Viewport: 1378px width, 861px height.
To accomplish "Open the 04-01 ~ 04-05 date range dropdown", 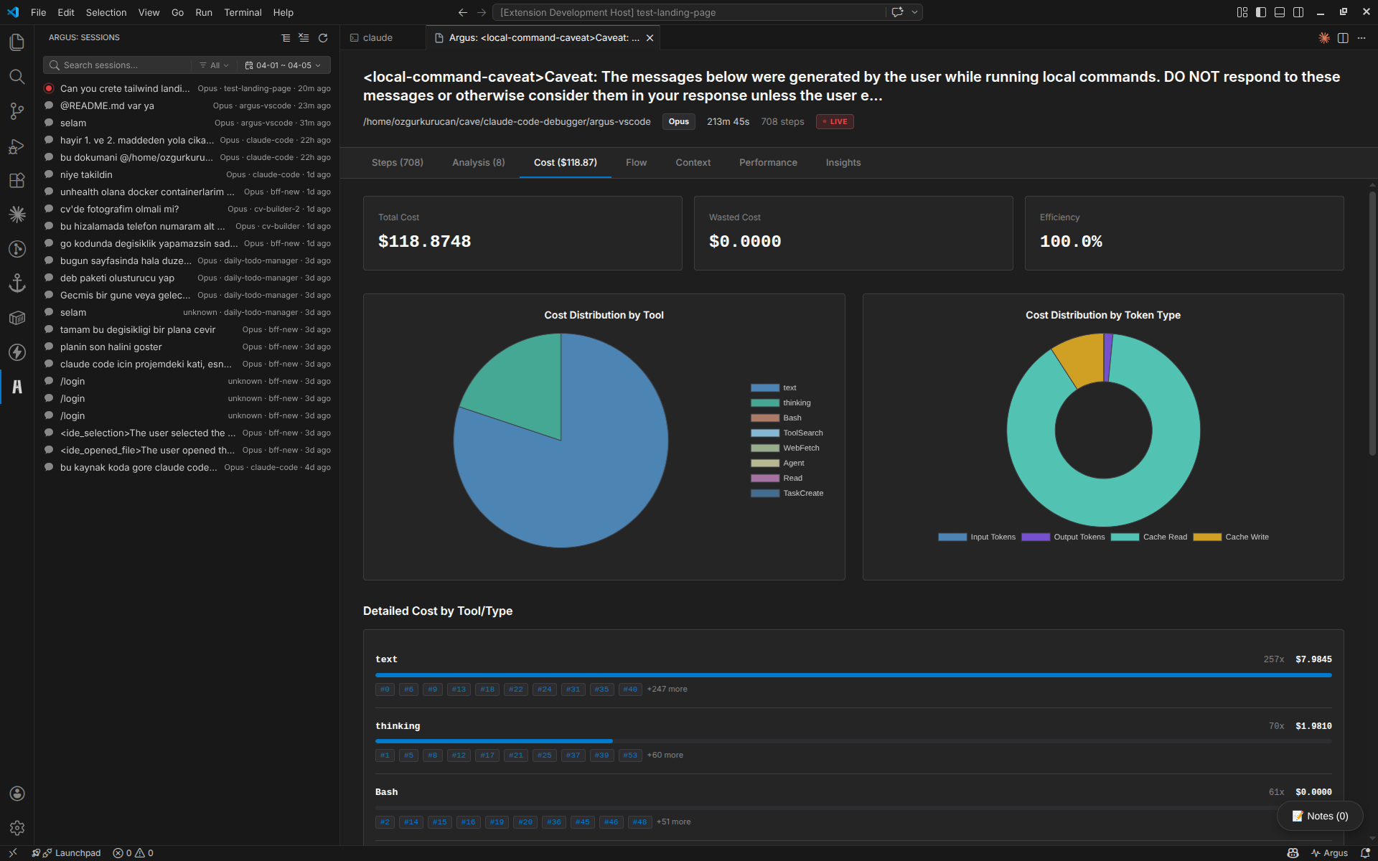I will pos(283,65).
